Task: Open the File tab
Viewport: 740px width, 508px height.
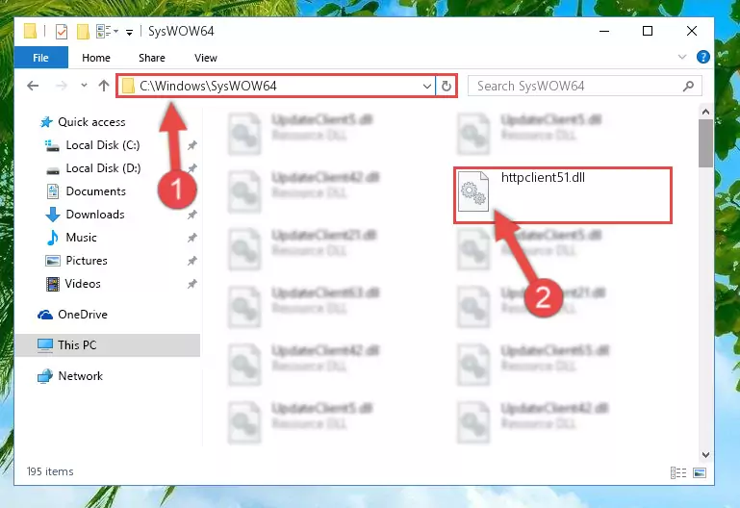Action: (x=41, y=58)
